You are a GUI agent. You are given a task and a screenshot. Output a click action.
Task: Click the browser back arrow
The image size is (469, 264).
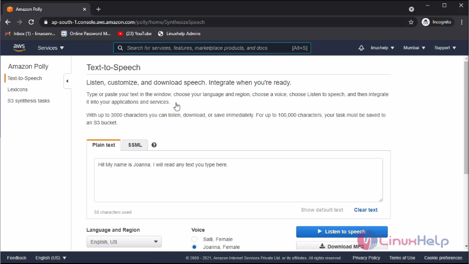point(8,22)
